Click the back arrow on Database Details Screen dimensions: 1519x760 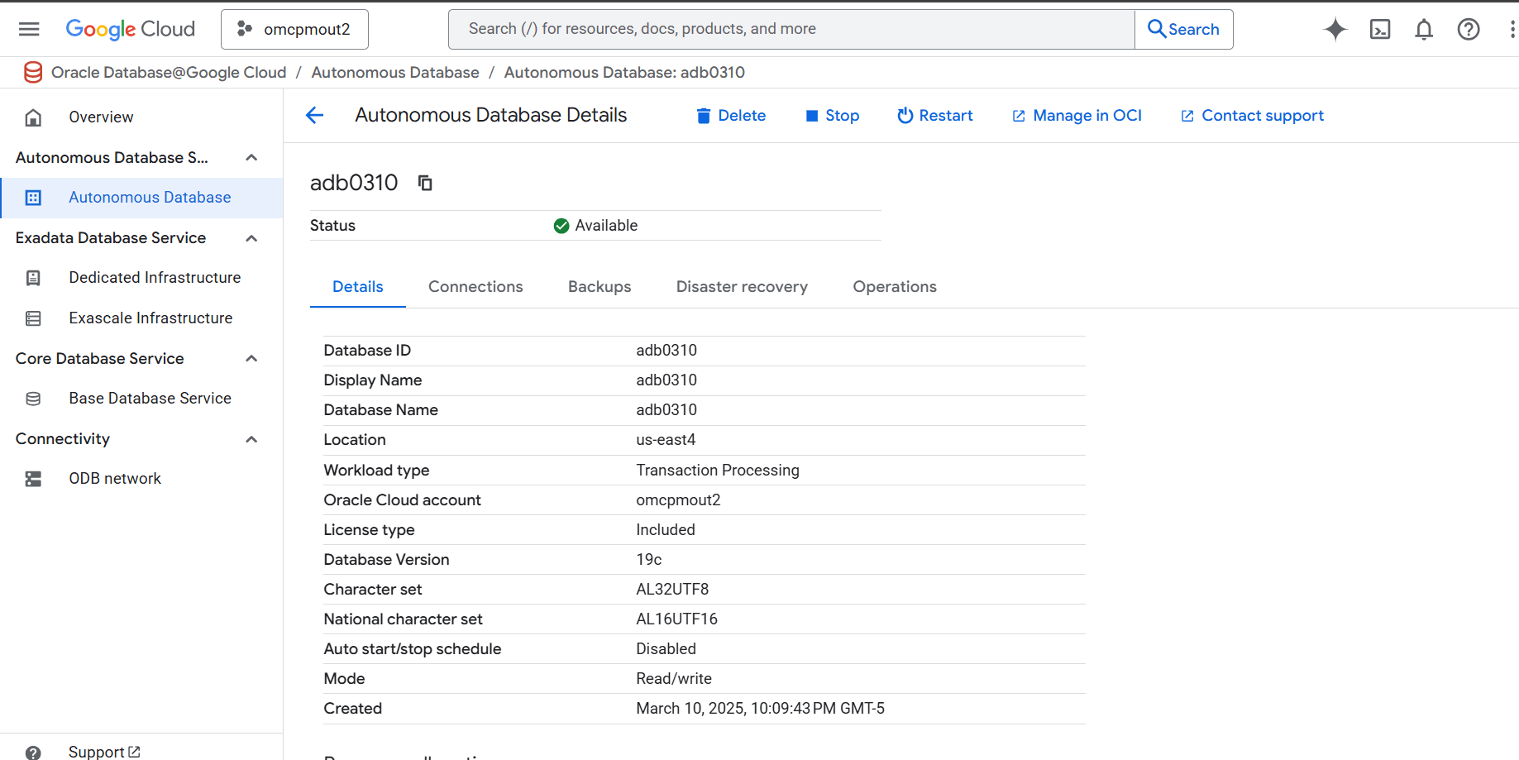point(314,115)
